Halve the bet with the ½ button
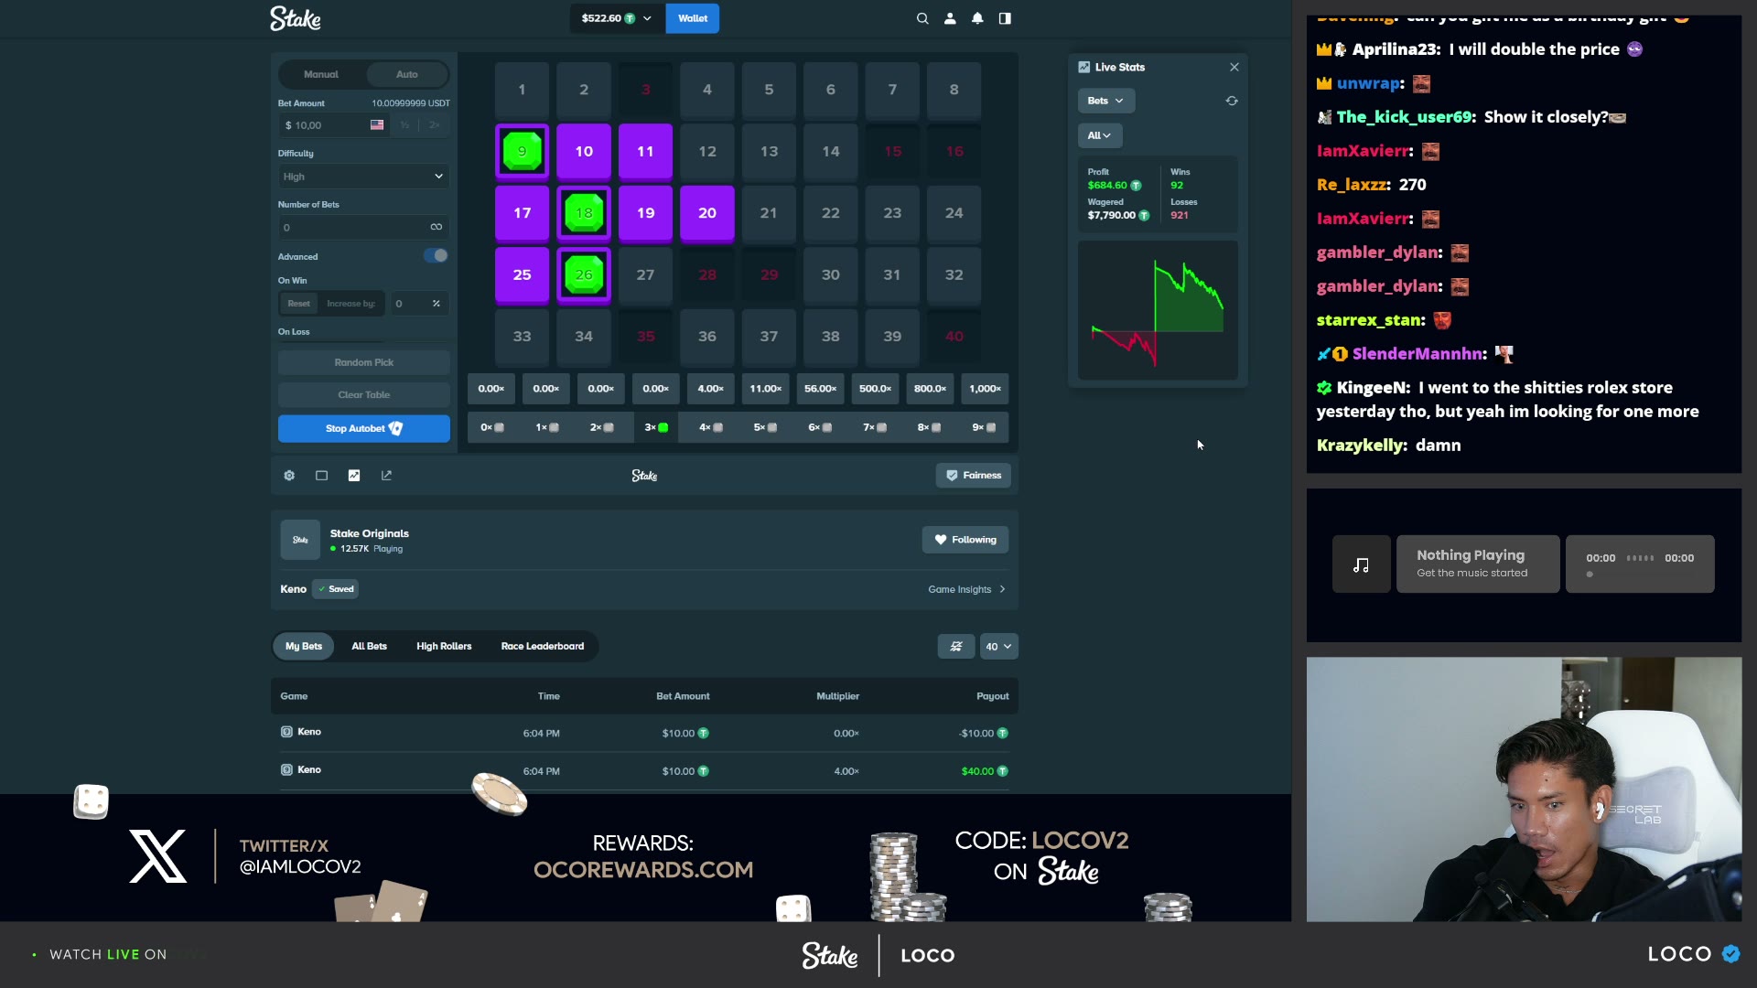Screen dimensions: 1757x988 tap(404, 125)
